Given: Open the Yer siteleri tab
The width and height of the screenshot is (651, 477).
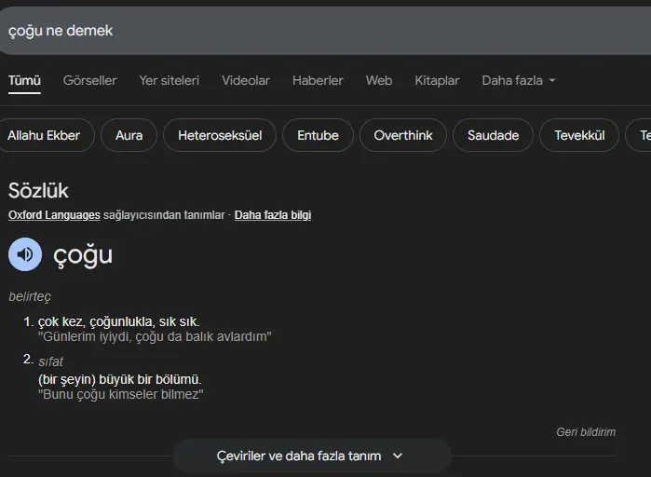Looking at the screenshot, I should tap(169, 80).
